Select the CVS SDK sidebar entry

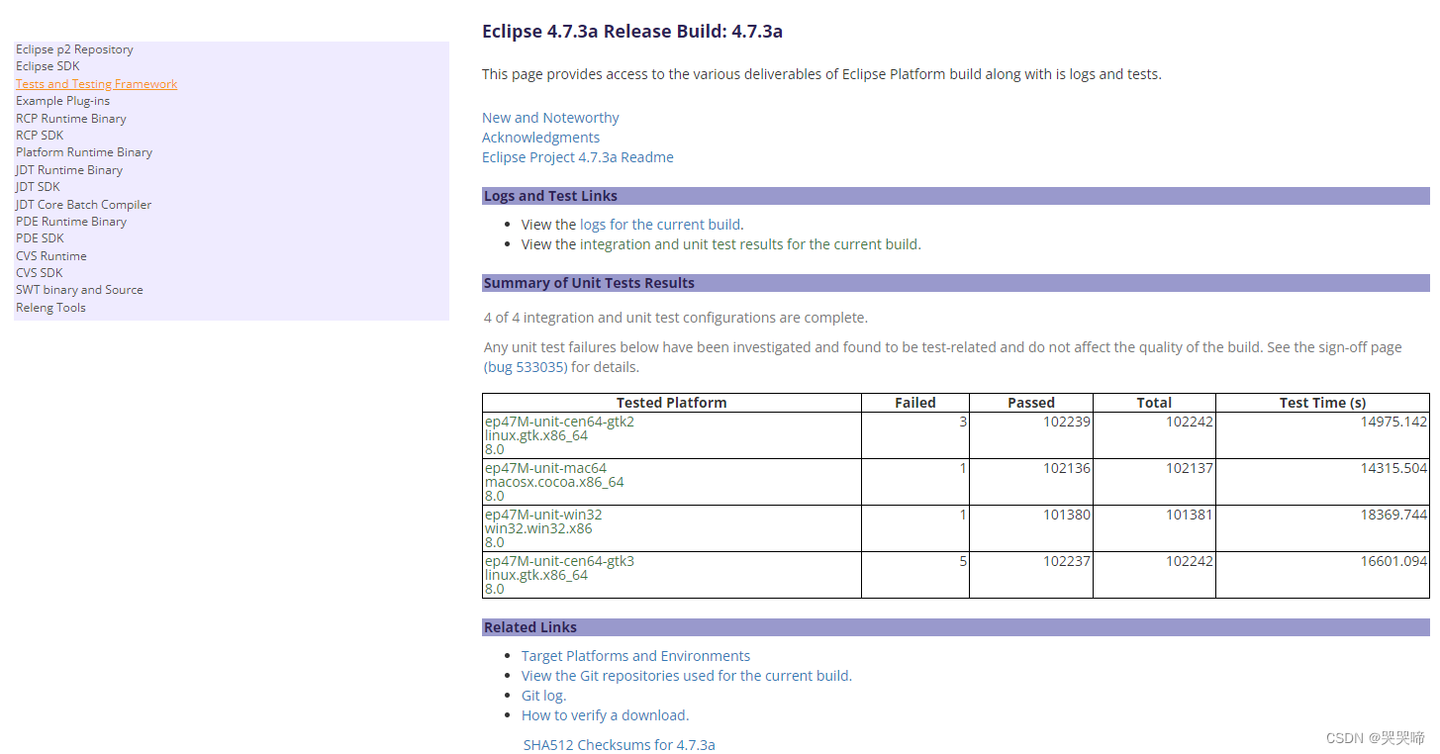coord(40,273)
